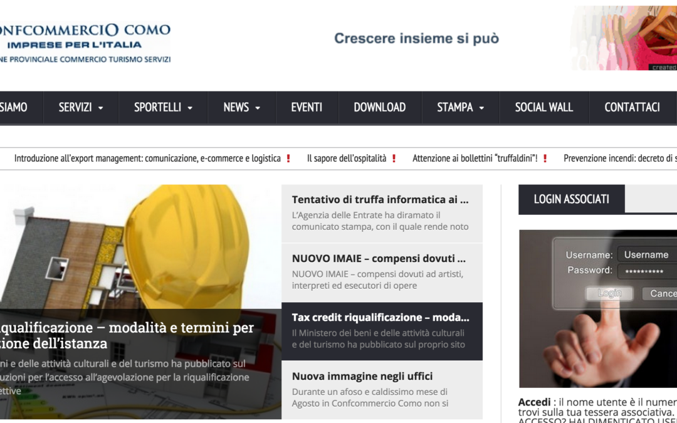This screenshot has width=677, height=423.
Task: Select the EVENTI menu item
Action: tap(307, 107)
